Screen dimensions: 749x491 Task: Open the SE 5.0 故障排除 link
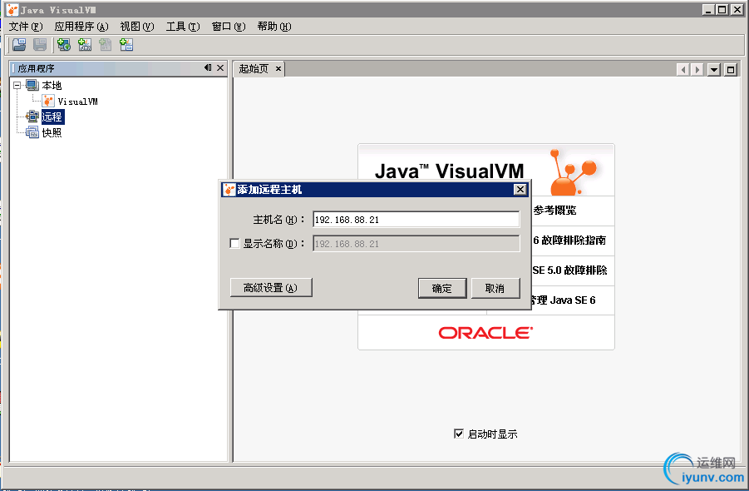tap(570, 270)
